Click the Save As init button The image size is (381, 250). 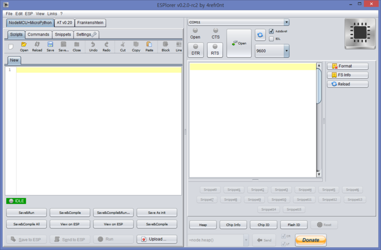point(157,212)
